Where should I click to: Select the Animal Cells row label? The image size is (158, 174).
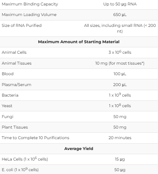[x=14, y=52]
